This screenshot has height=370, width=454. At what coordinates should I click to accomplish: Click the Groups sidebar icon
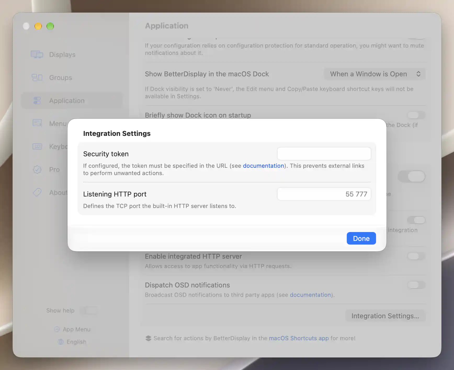pos(37,78)
